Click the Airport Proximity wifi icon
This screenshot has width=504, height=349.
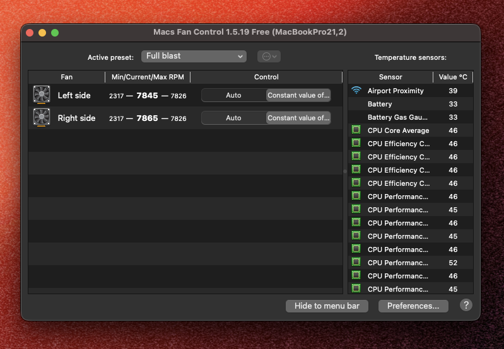click(x=356, y=90)
